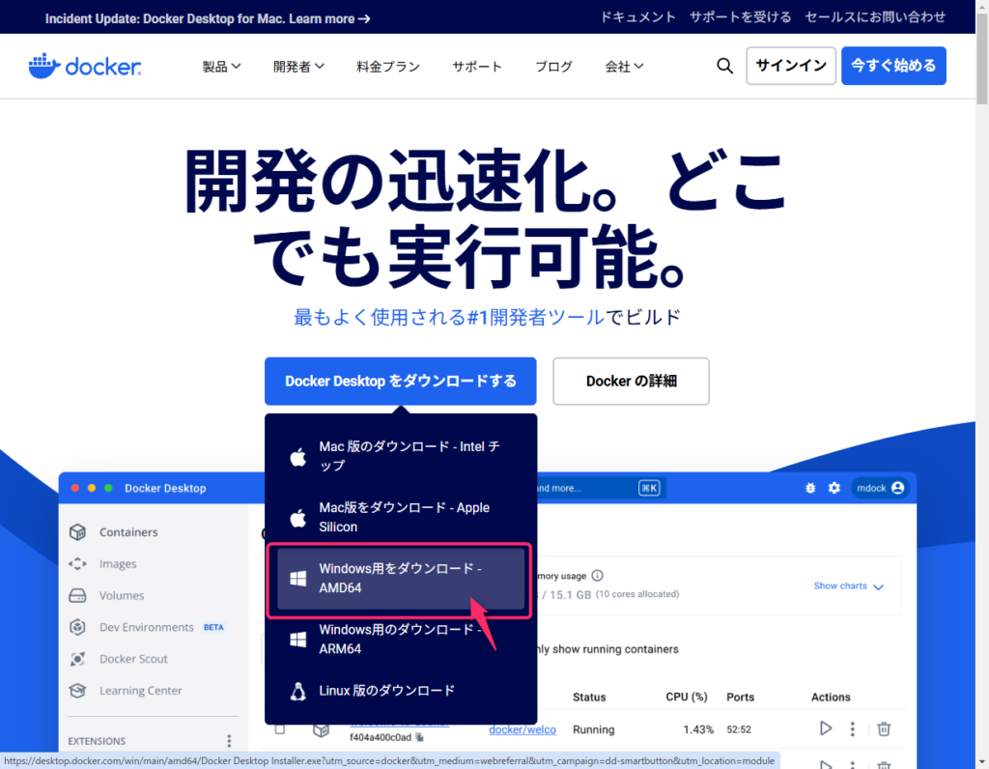989x769 pixels.
Task: Expand Show charts chevron
Action: [878, 586]
